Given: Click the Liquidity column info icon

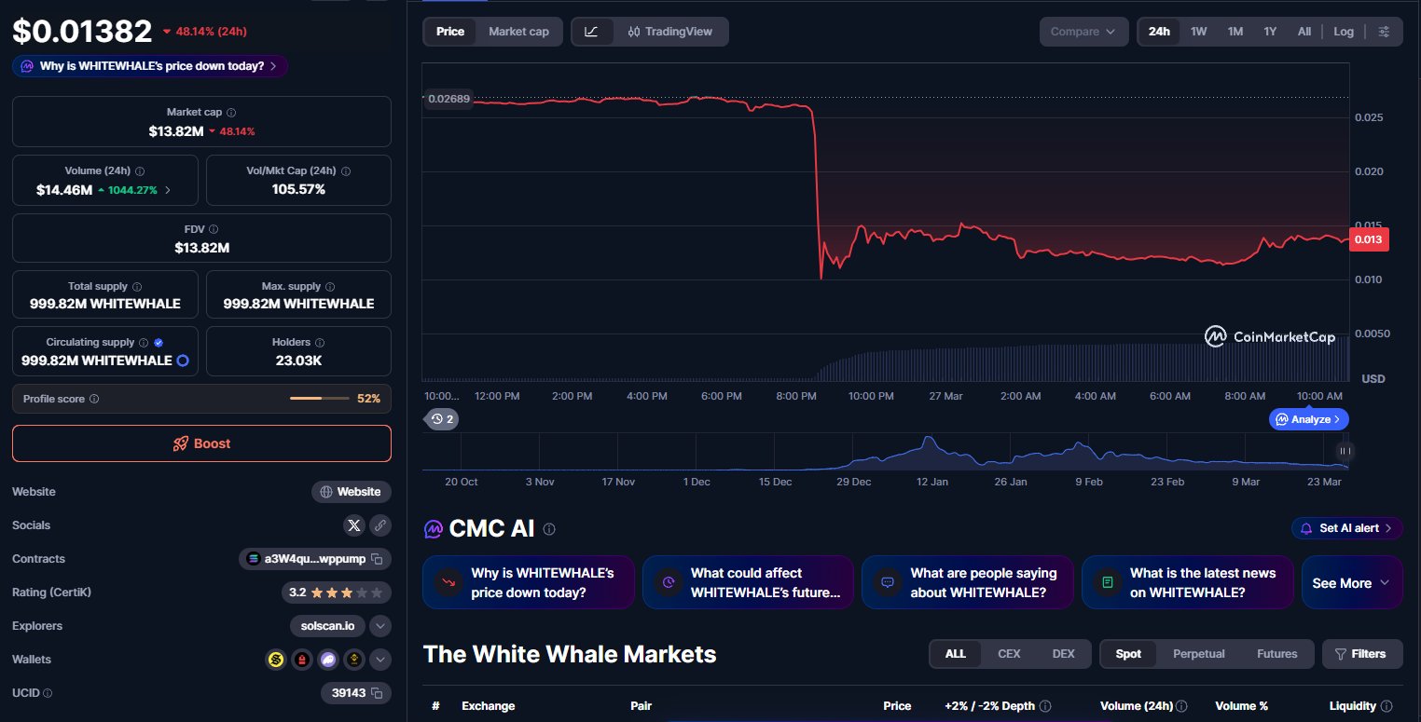Looking at the screenshot, I should point(1387,706).
